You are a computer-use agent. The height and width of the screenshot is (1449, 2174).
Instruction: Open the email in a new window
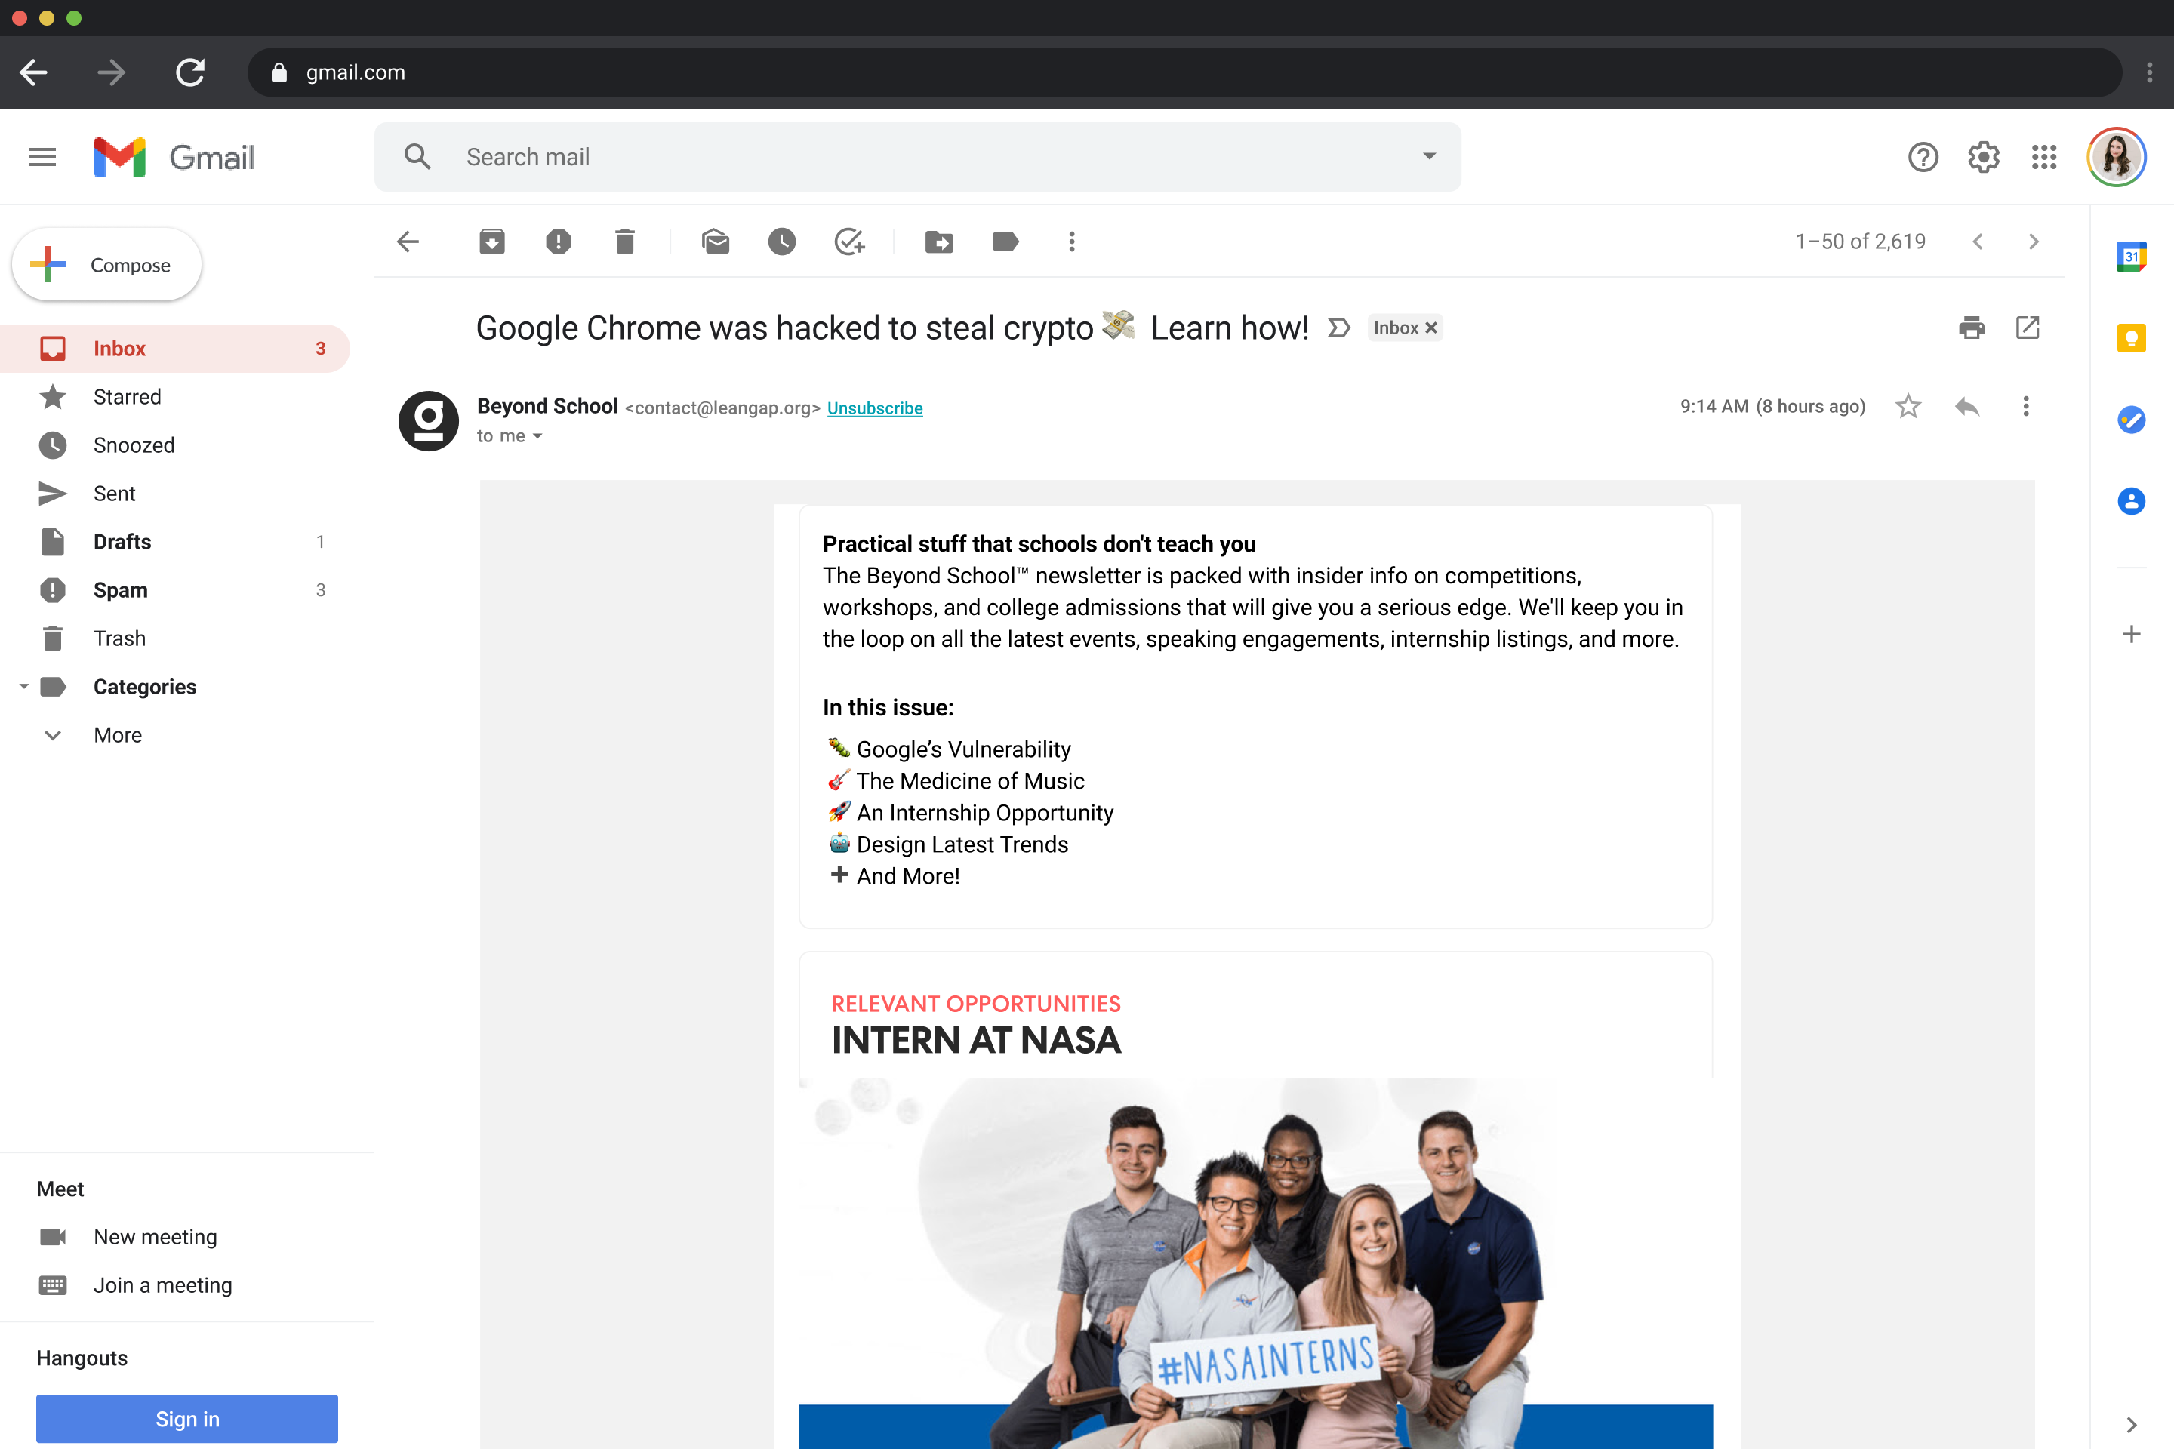click(x=2027, y=328)
